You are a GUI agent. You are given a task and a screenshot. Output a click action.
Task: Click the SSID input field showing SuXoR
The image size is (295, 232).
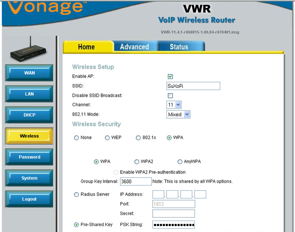point(193,86)
